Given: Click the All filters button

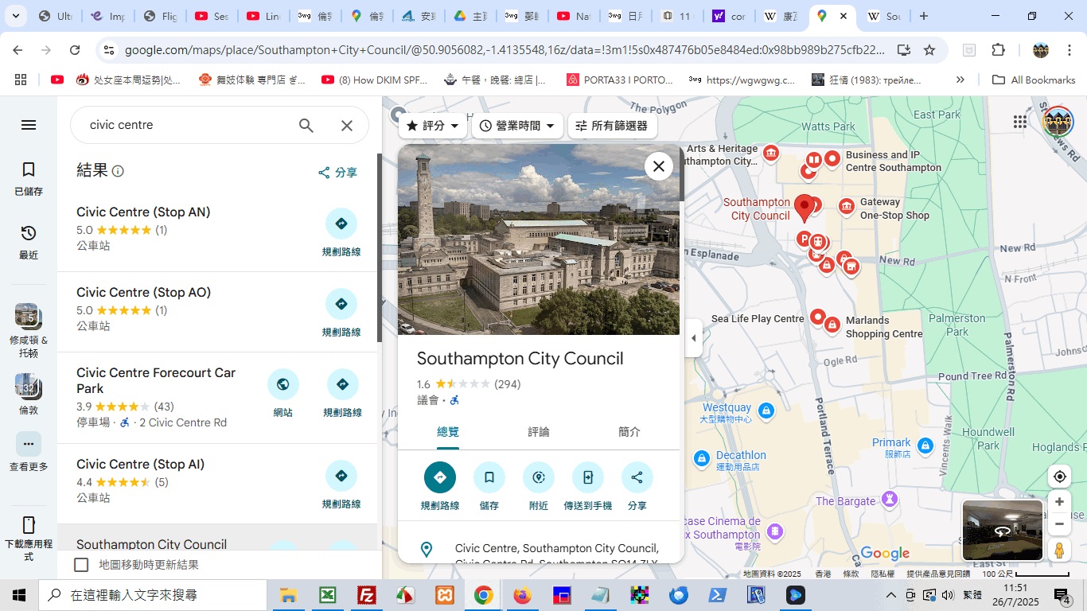Looking at the screenshot, I should [612, 126].
